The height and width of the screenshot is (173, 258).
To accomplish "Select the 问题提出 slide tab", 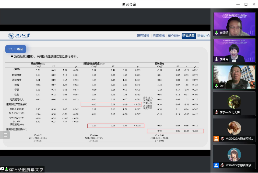I will coord(159,36).
